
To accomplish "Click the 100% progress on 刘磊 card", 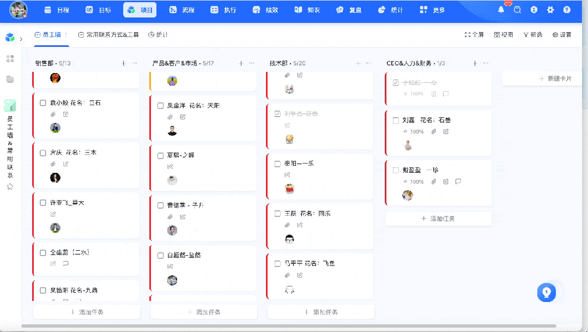I will click(413, 132).
